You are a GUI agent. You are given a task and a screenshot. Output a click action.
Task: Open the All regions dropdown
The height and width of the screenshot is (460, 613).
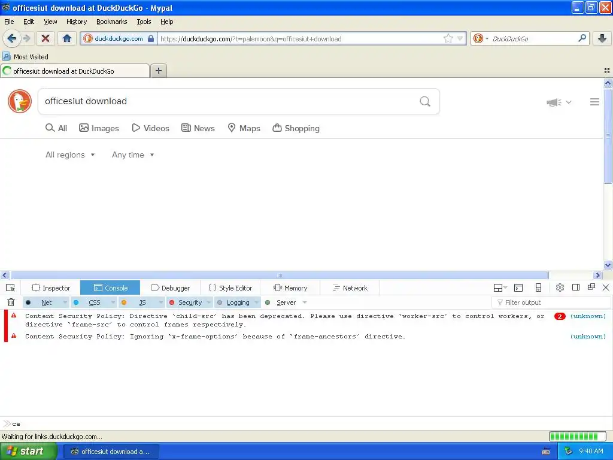(70, 155)
